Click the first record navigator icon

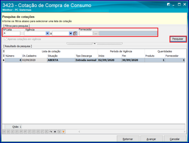click(x=4, y=132)
